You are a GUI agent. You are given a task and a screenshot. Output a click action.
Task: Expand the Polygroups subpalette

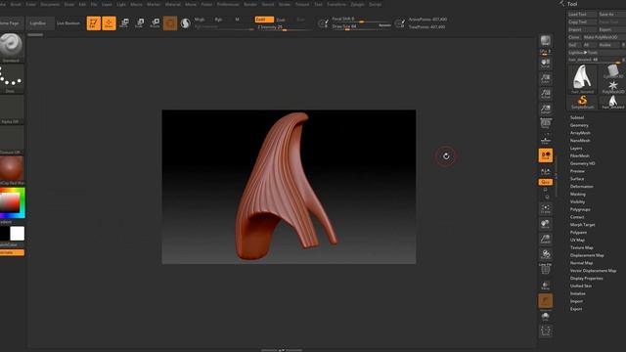click(580, 209)
